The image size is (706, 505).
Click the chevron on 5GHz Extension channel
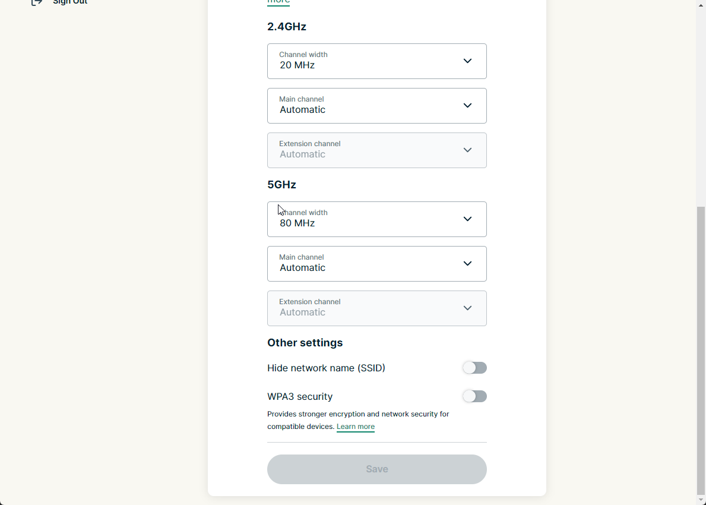[467, 308]
